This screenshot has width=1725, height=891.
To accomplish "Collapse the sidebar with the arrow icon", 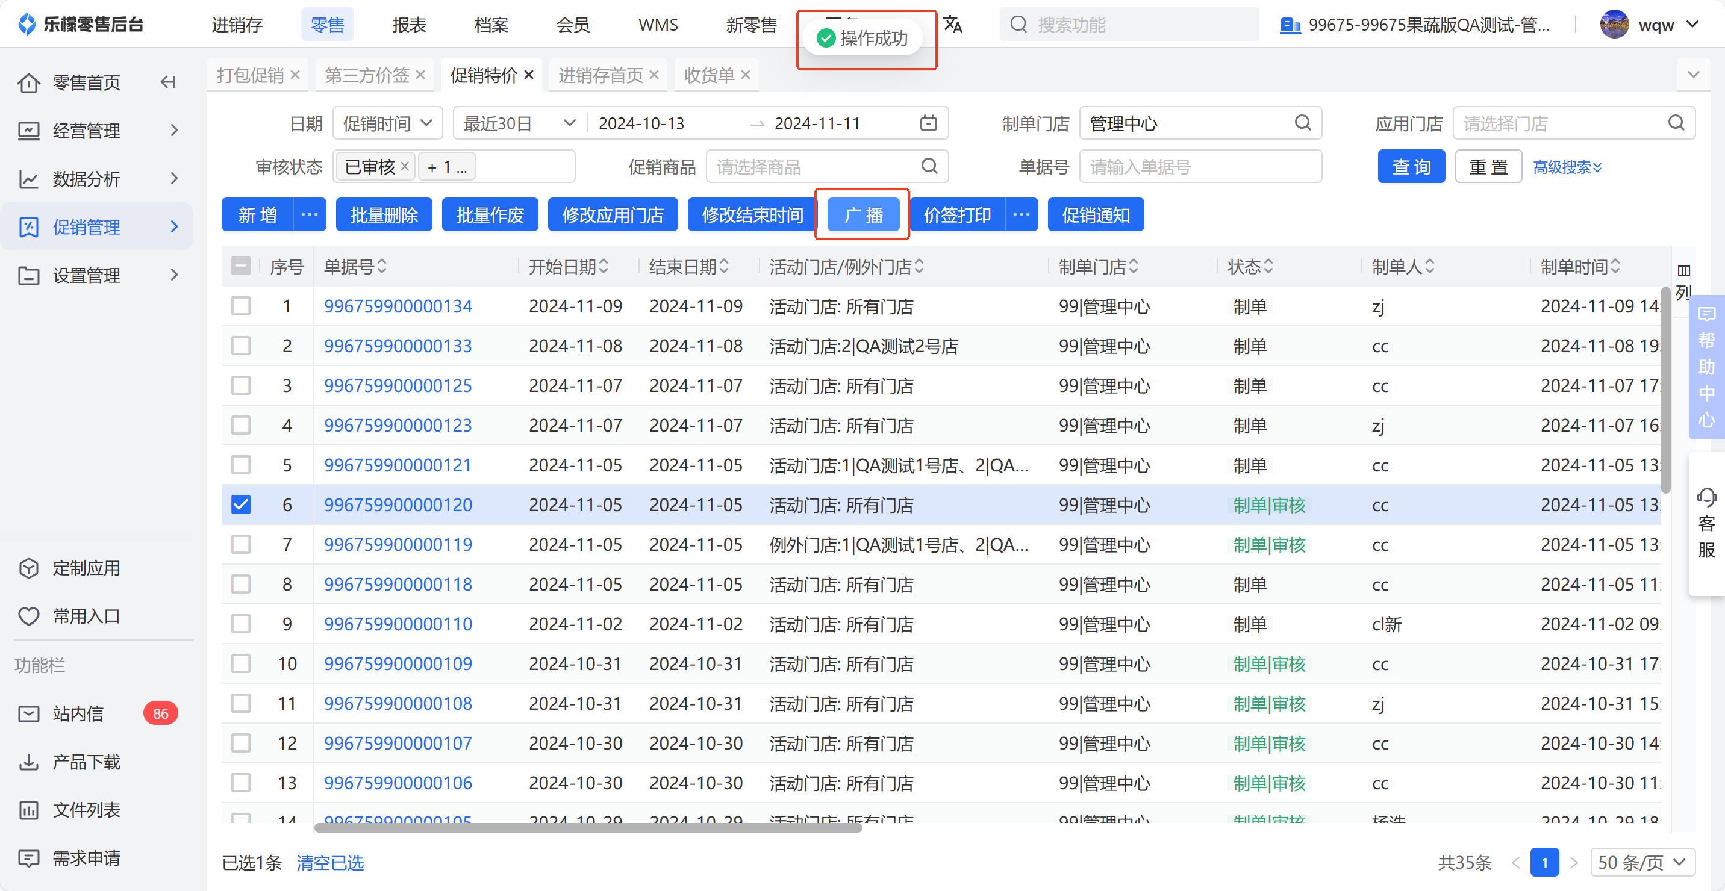I will coord(168,82).
